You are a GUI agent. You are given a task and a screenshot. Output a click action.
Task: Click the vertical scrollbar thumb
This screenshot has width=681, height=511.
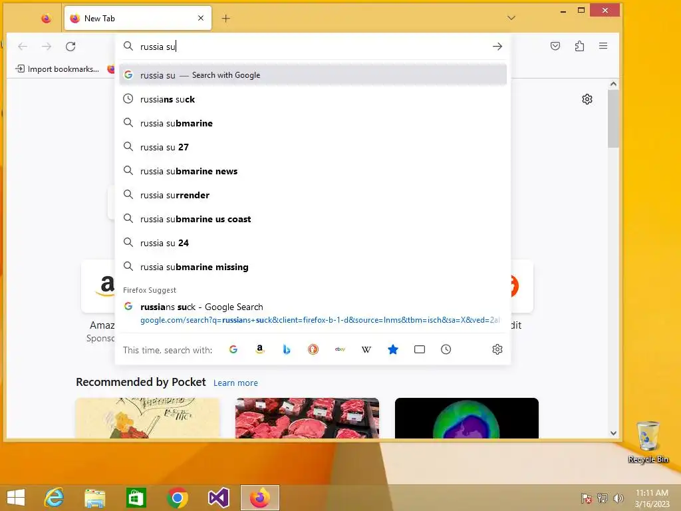click(613, 118)
